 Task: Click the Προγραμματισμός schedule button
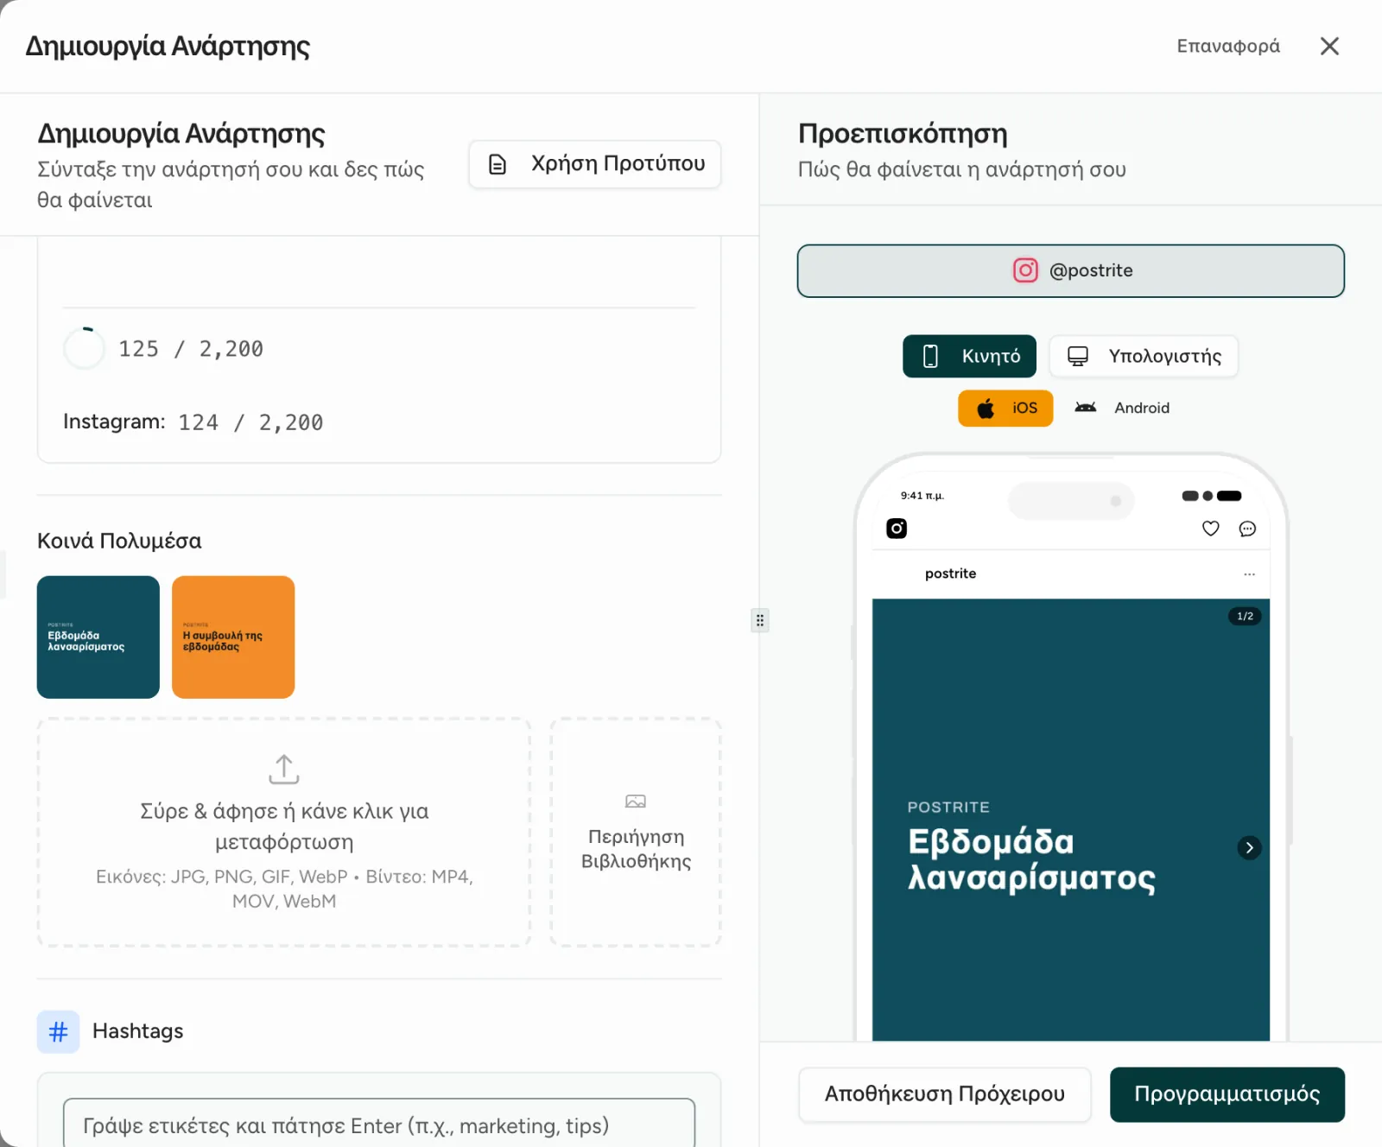[1227, 1094]
